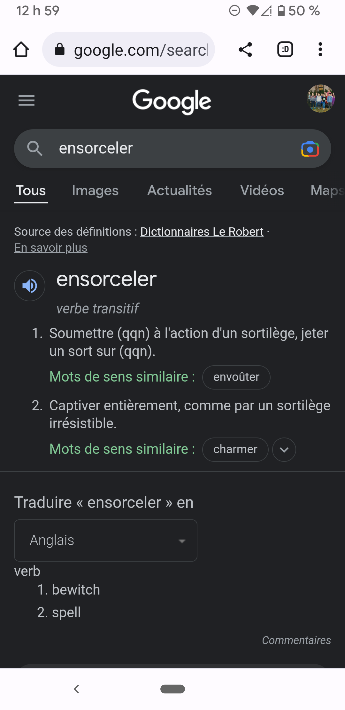Select the envoûter synonym chip
The image size is (345, 710).
click(236, 377)
